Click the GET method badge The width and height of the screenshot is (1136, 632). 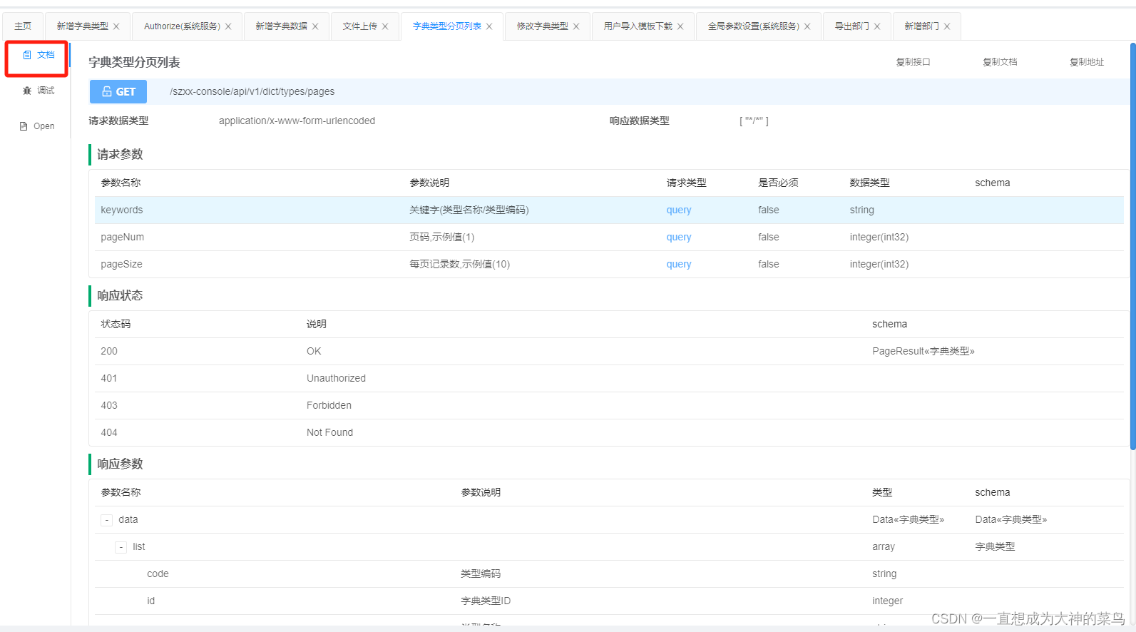tap(118, 91)
